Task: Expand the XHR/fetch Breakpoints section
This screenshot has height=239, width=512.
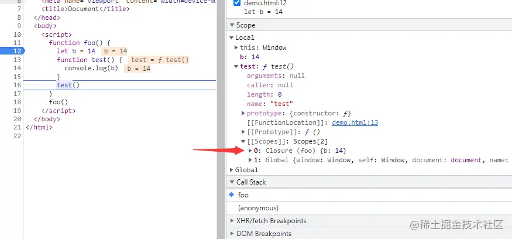Action: (x=232, y=221)
